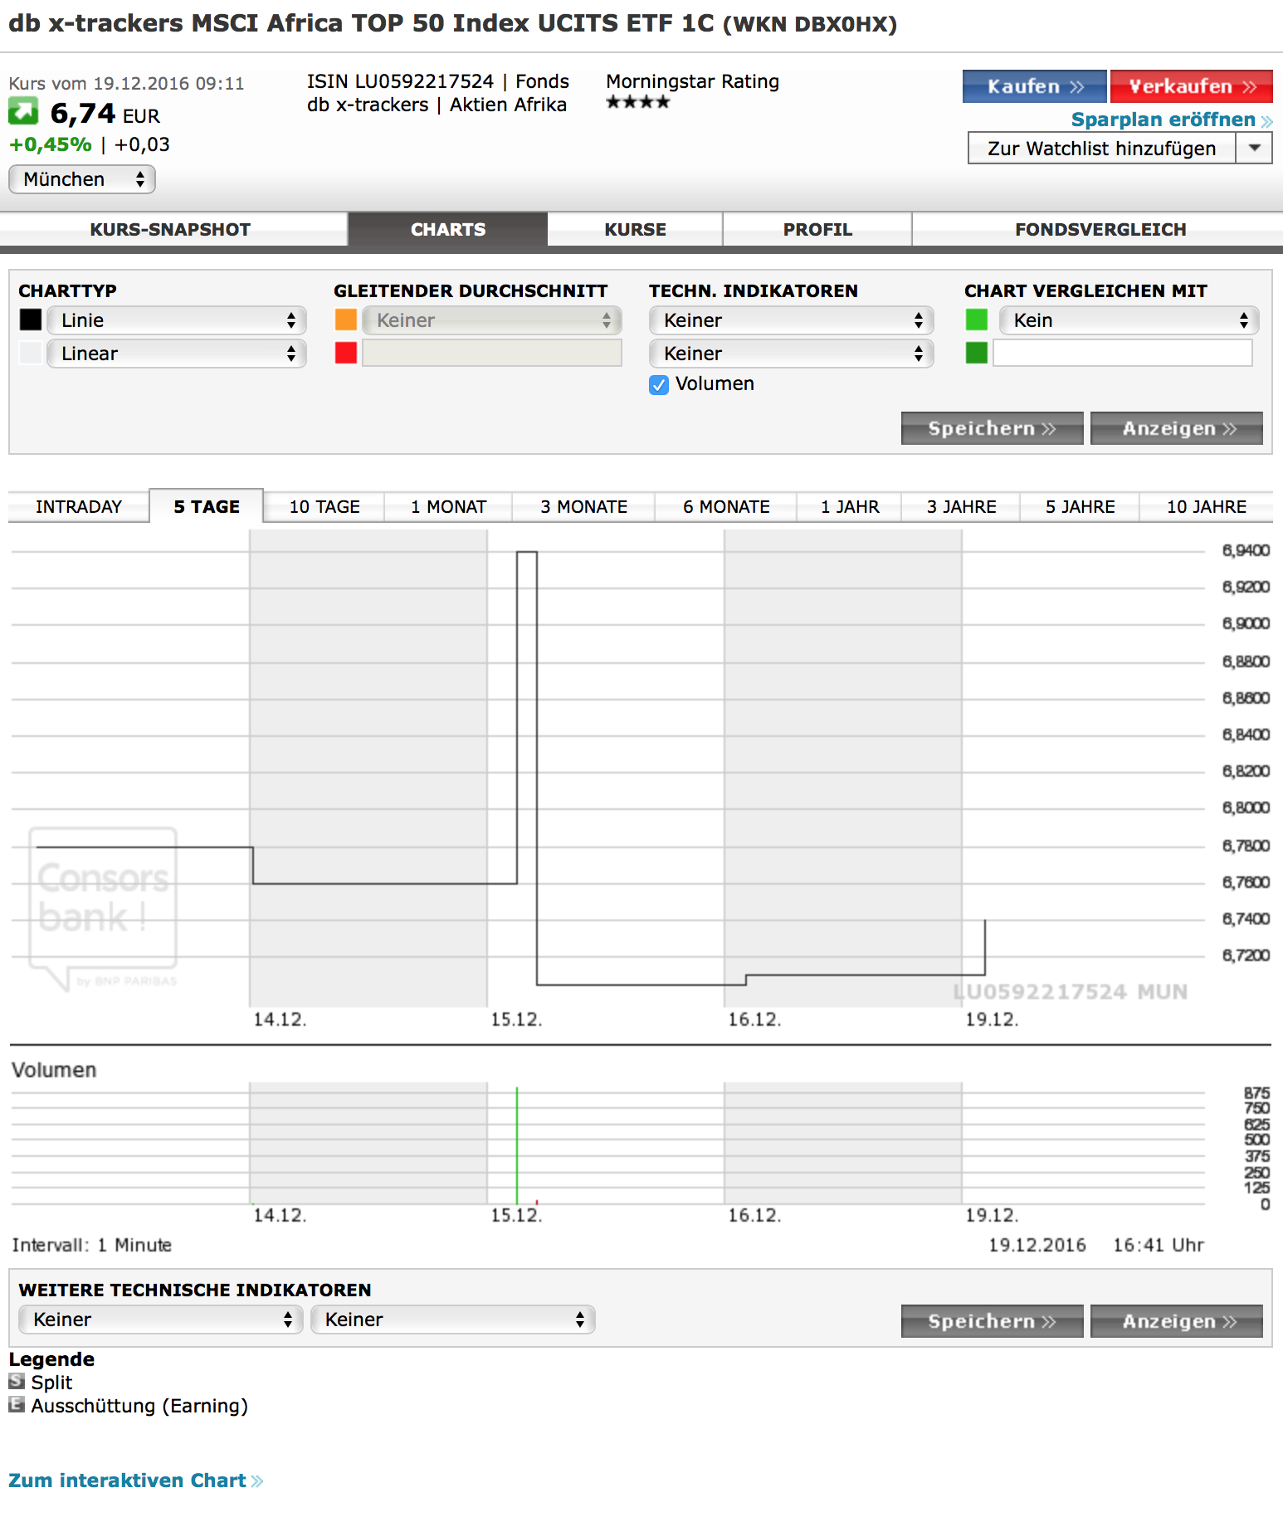Switch to the Profil tab
This screenshot has height=1522, width=1283.
(817, 230)
